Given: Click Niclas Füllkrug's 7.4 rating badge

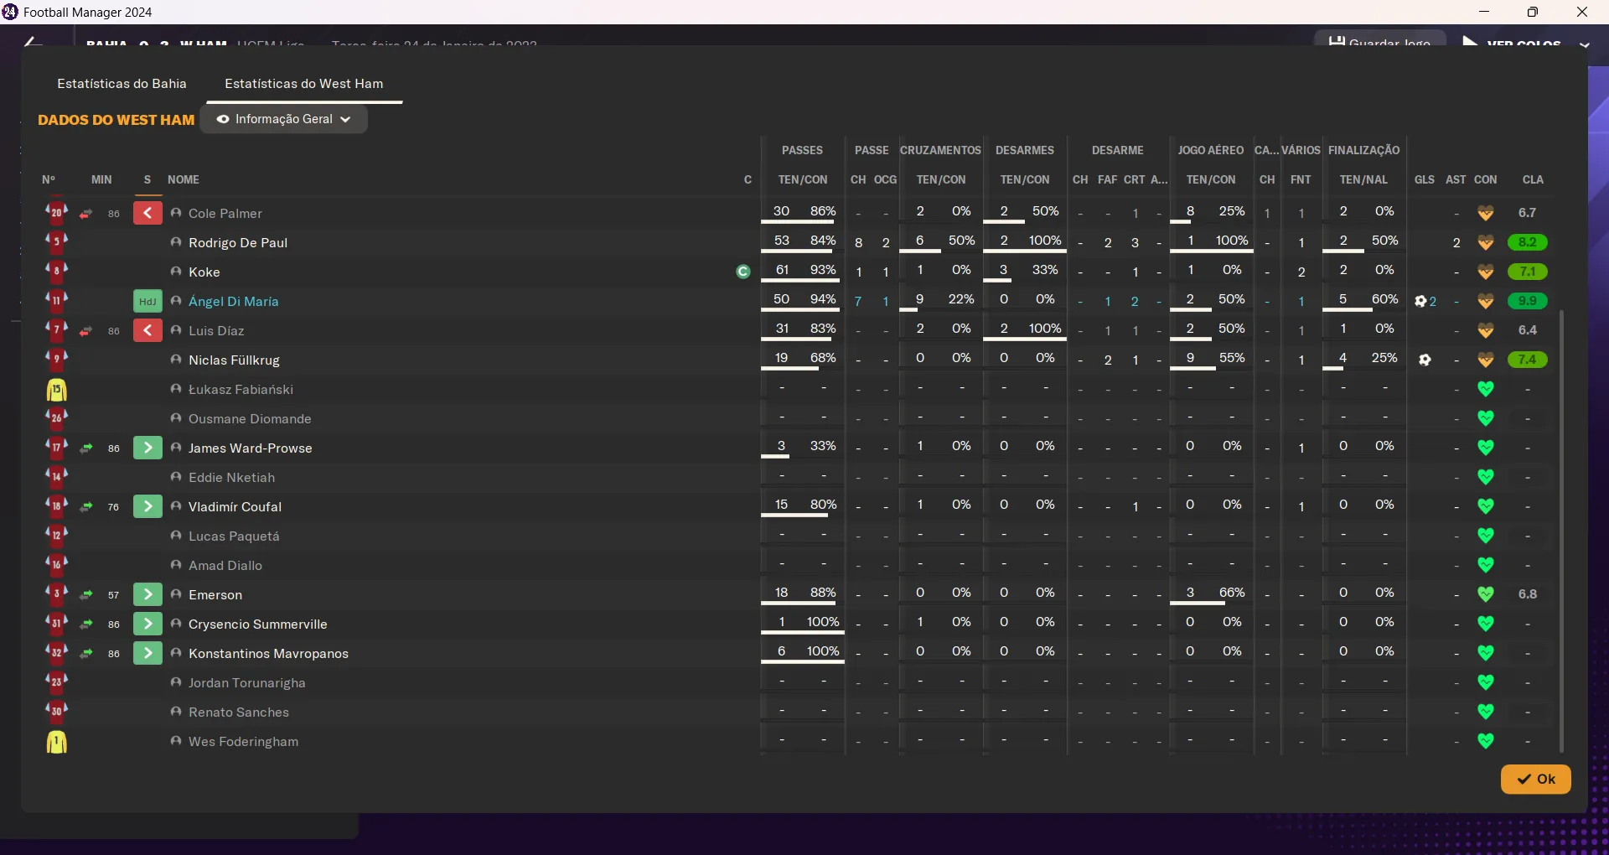Looking at the screenshot, I should pos(1527,360).
